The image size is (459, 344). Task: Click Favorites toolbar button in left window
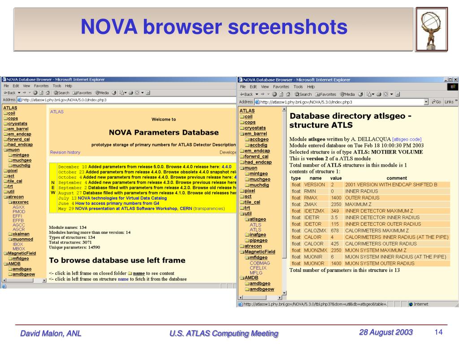pos(82,93)
